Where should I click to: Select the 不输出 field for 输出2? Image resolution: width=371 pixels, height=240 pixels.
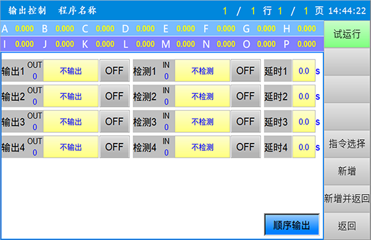pyautogui.click(x=70, y=96)
